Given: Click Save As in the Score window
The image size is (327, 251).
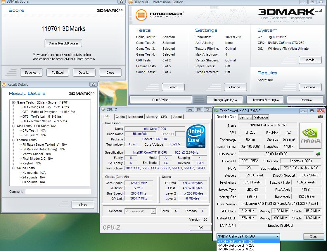Looking at the screenshot, I should pos(32,73).
